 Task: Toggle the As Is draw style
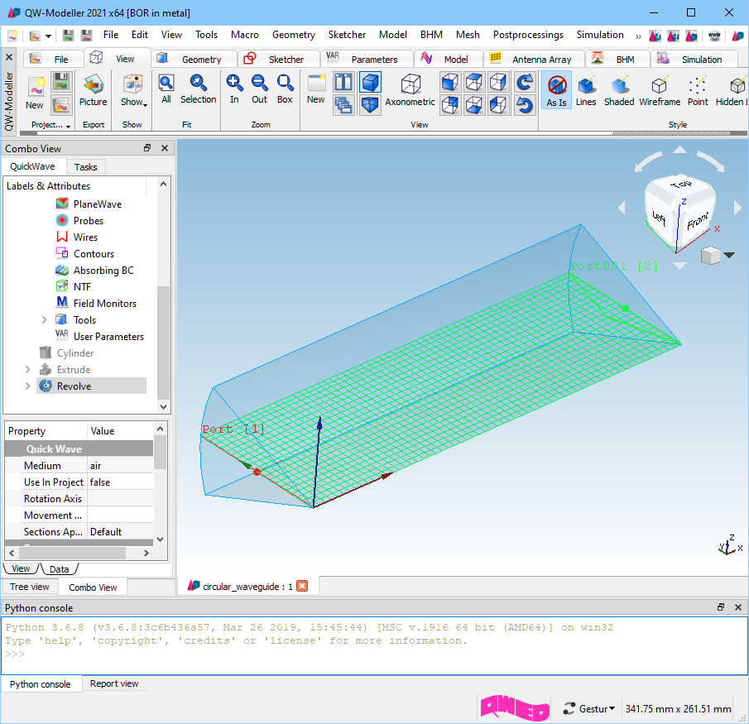click(x=556, y=90)
